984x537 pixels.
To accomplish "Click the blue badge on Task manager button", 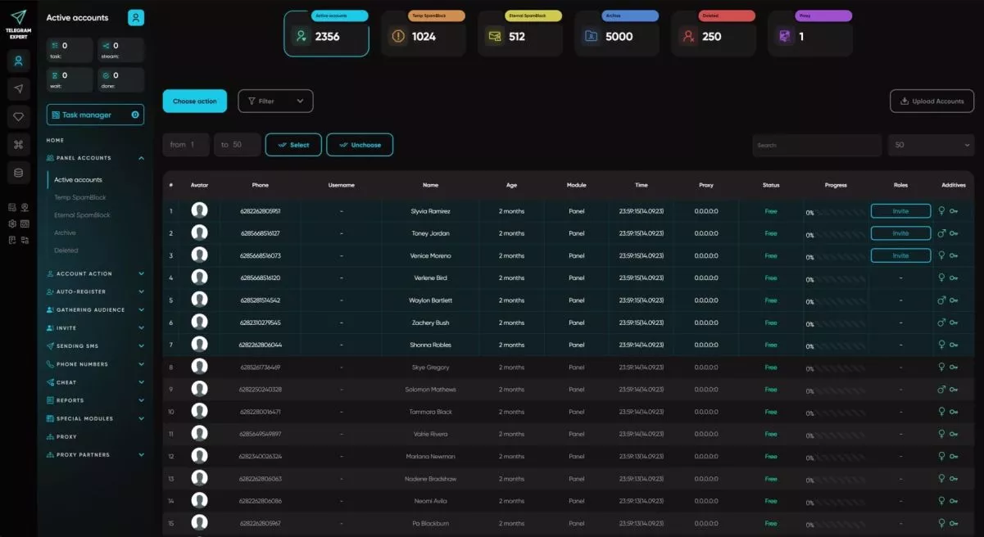I will [135, 115].
